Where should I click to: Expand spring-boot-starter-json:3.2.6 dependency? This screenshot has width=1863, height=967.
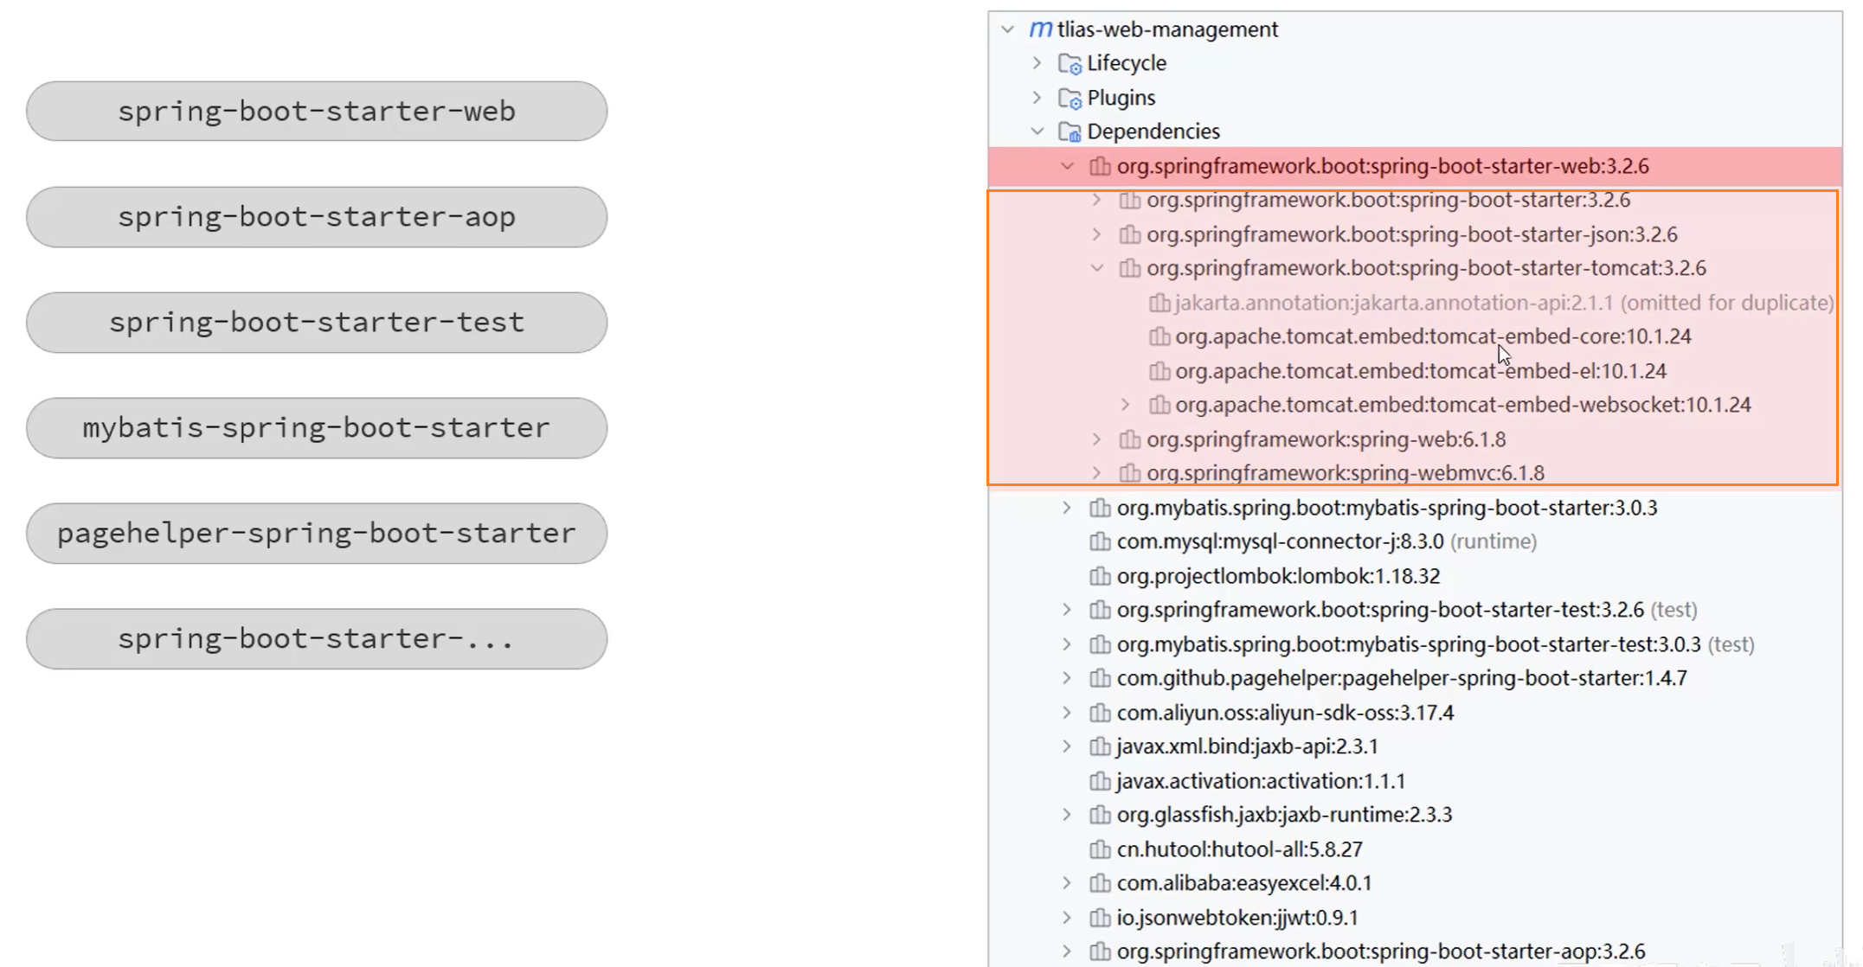click(x=1096, y=234)
